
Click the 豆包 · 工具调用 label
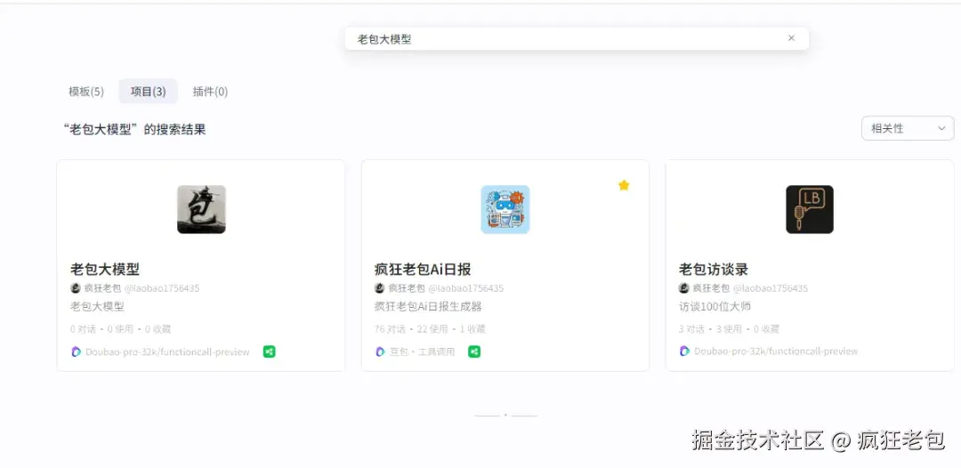click(423, 351)
